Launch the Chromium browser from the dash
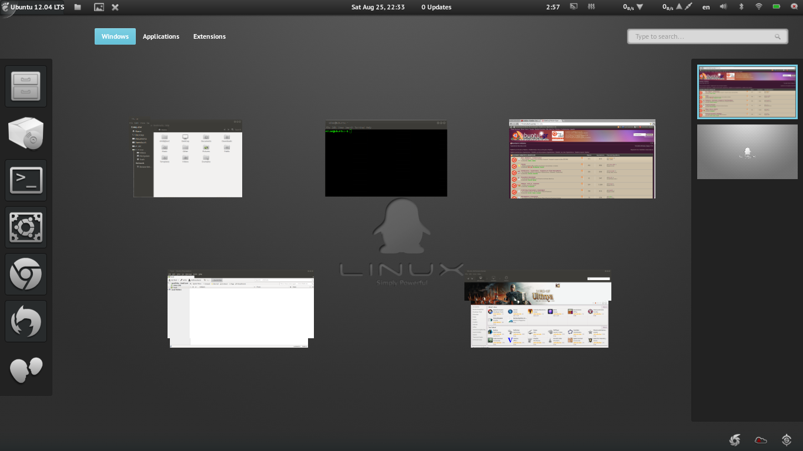This screenshot has height=451, width=803. click(26, 274)
